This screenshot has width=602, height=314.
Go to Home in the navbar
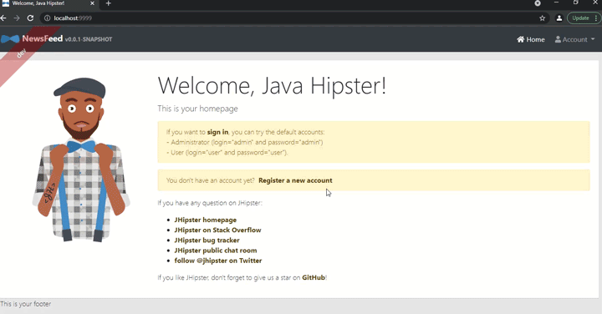[x=531, y=39]
